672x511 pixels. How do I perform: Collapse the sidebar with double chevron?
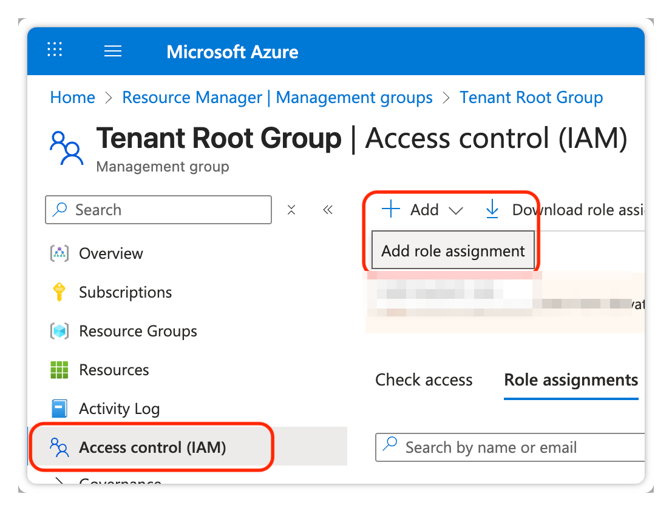click(x=328, y=210)
